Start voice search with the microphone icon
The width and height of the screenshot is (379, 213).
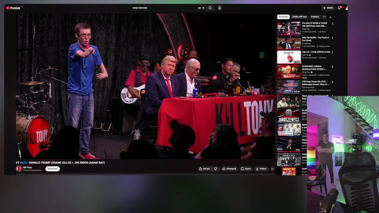[219, 8]
